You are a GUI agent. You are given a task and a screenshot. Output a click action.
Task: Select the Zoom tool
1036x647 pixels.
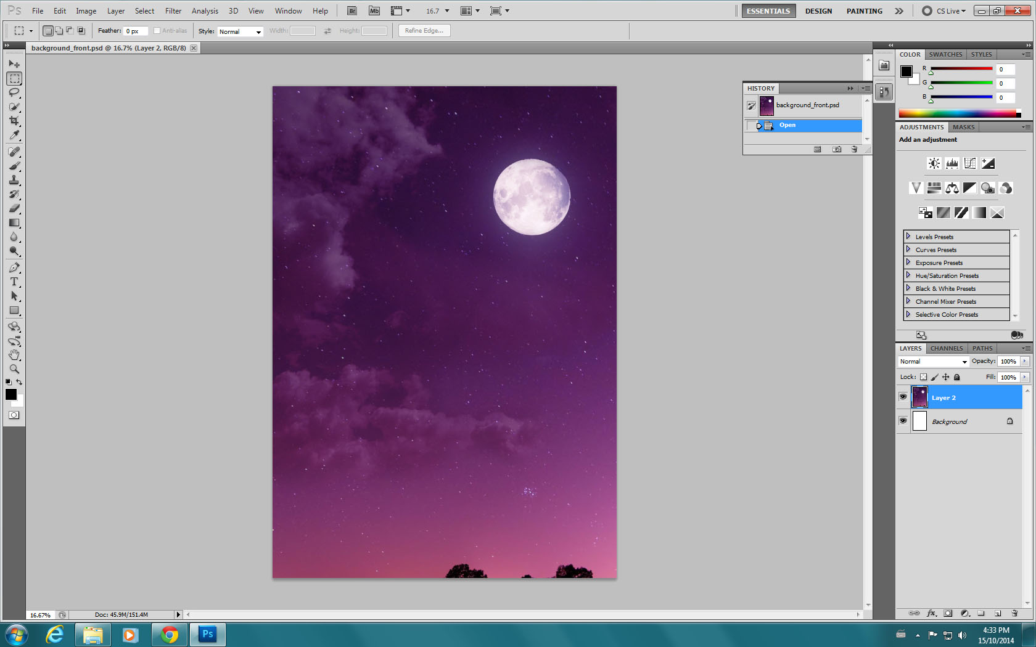14,369
